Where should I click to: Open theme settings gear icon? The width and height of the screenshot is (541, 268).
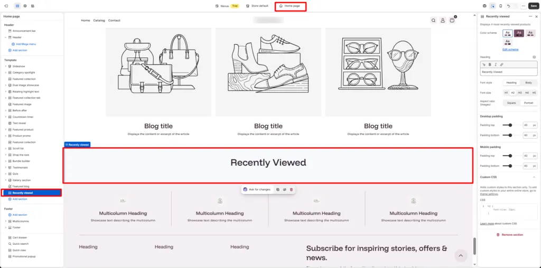pos(25,6)
